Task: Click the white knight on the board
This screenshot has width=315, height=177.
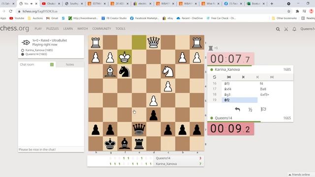Action: coord(168,71)
